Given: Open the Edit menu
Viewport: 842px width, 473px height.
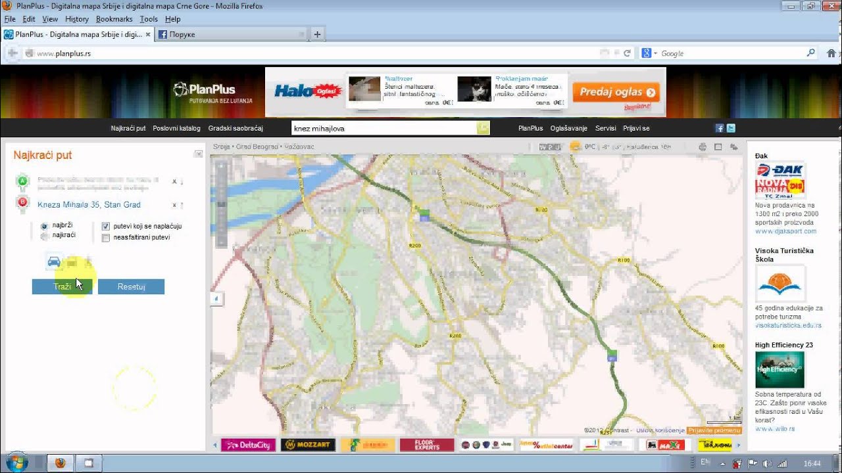Looking at the screenshot, I should click(x=29, y=19).
